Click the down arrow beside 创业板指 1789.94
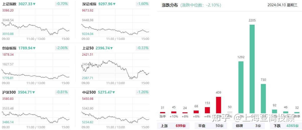This screenshot has width=302, height=130. point(34,48)
